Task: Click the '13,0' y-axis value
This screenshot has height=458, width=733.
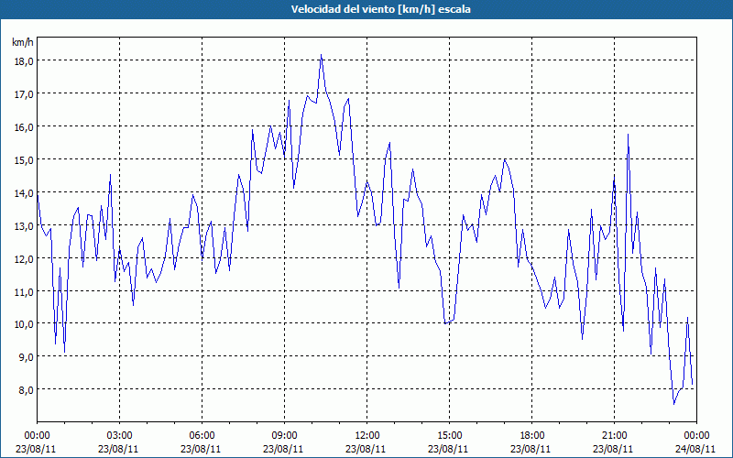Action: coord(23,225)
